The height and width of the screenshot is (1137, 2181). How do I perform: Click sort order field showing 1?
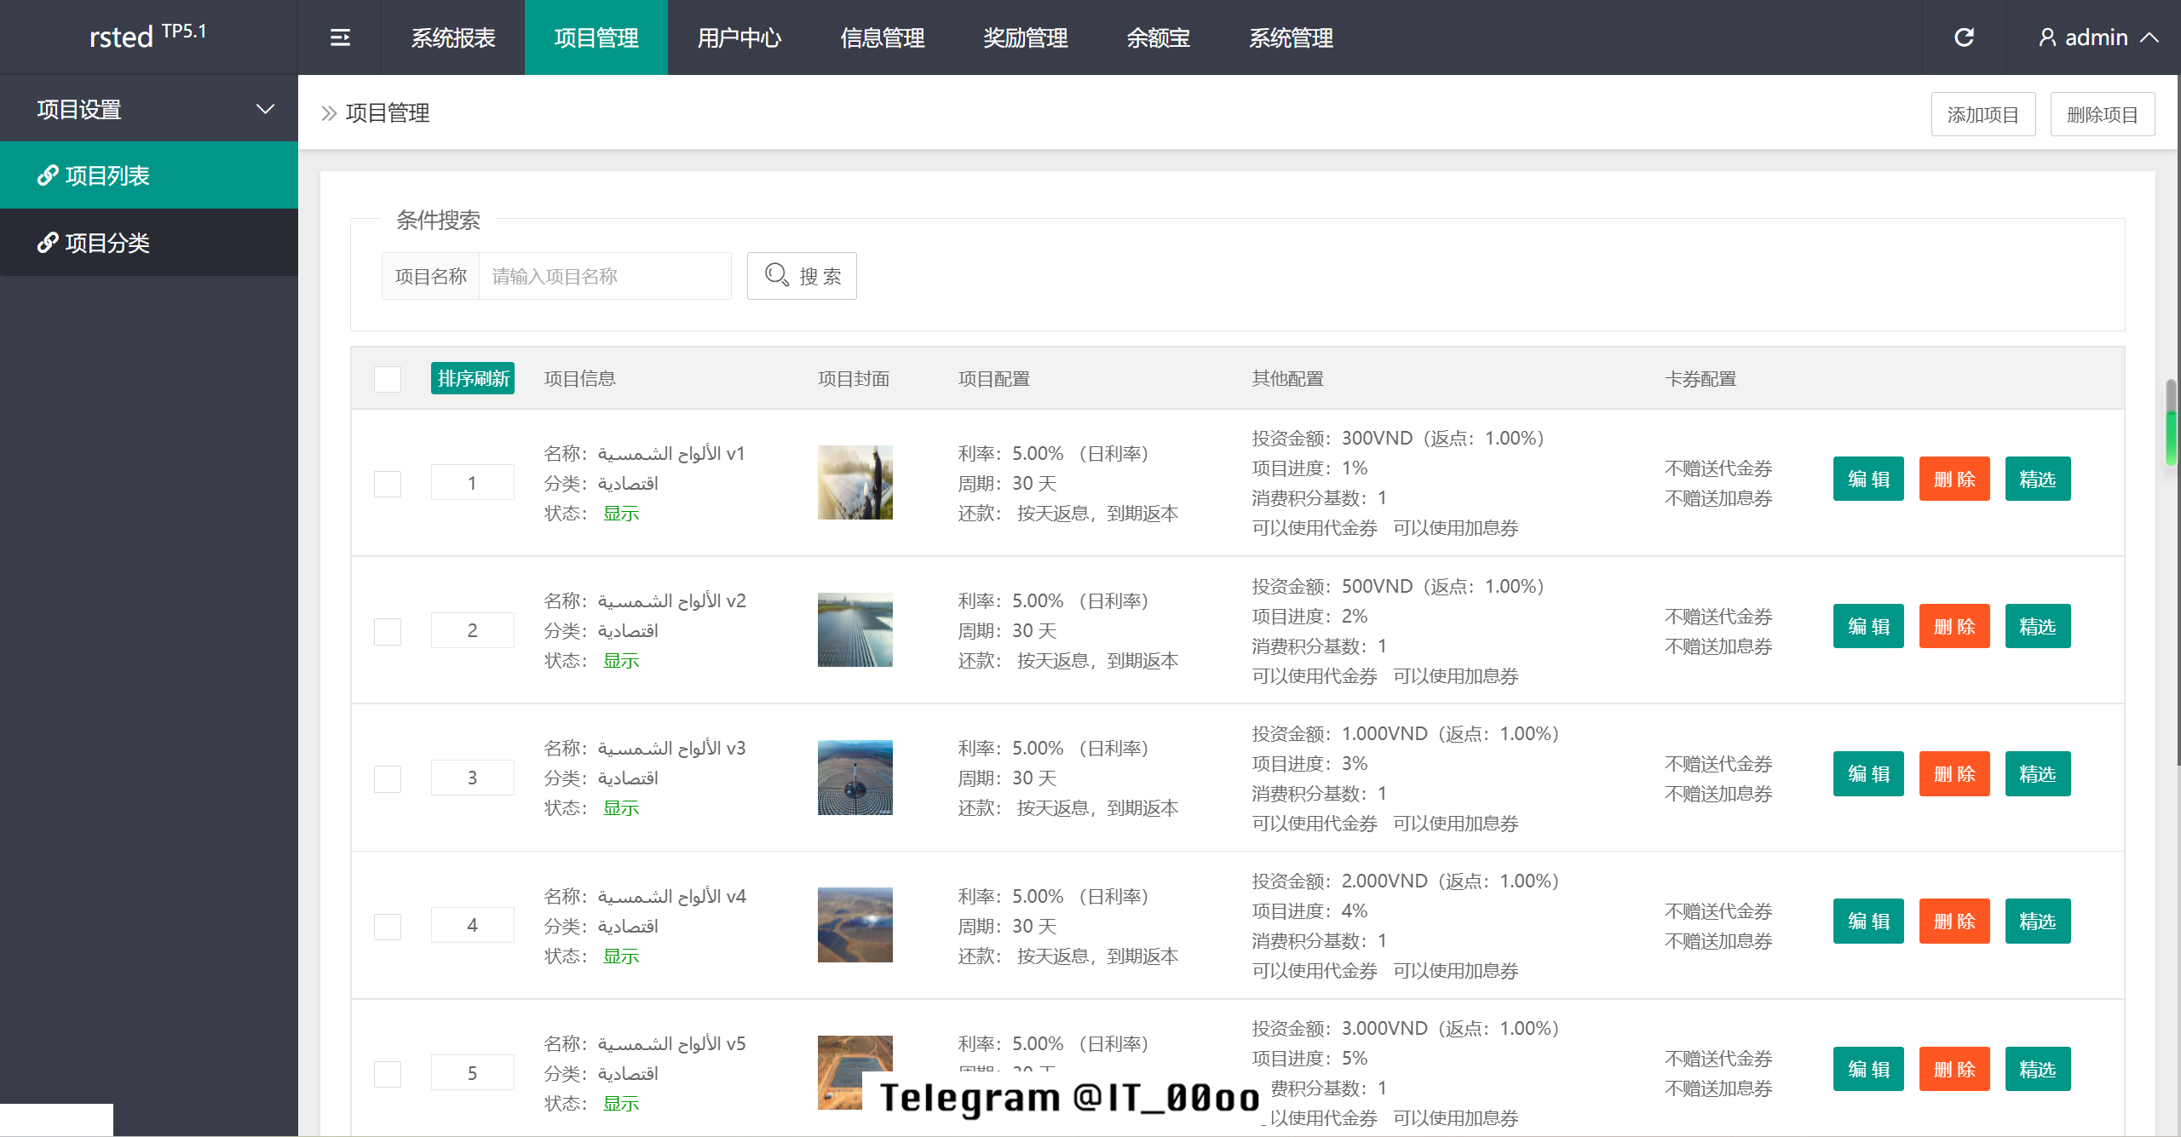tap(473, 483)
